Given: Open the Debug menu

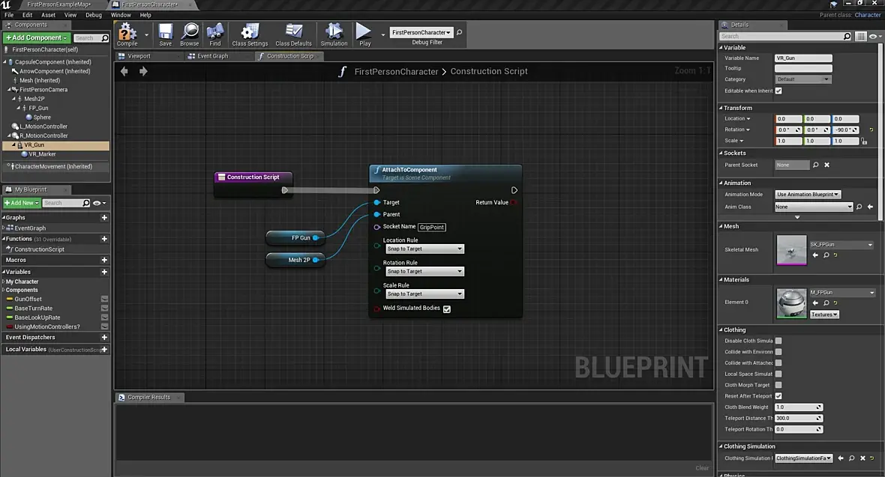Looking at the screenshot, I should (x=94, y=15).
